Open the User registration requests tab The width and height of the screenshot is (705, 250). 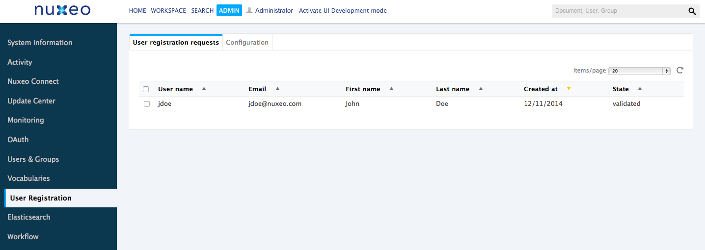(176, 42)
